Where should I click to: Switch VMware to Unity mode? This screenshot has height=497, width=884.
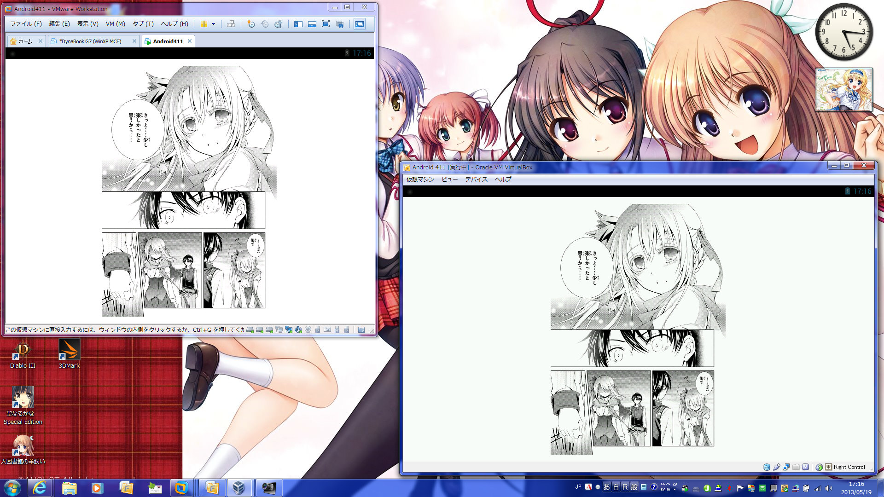340,24
